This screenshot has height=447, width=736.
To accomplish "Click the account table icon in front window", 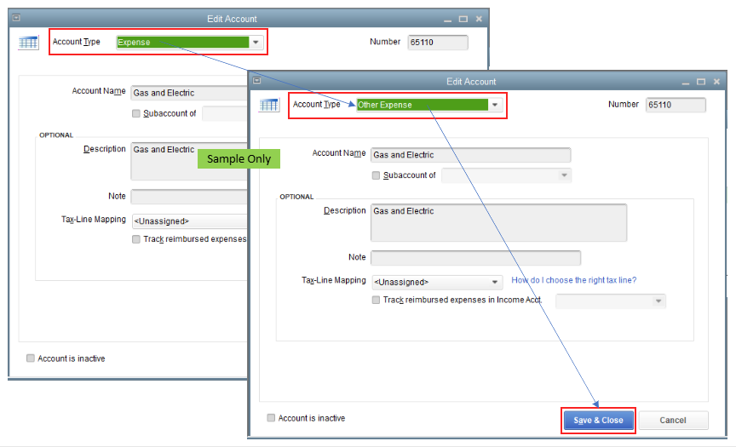I will click(x=269, y=105).
